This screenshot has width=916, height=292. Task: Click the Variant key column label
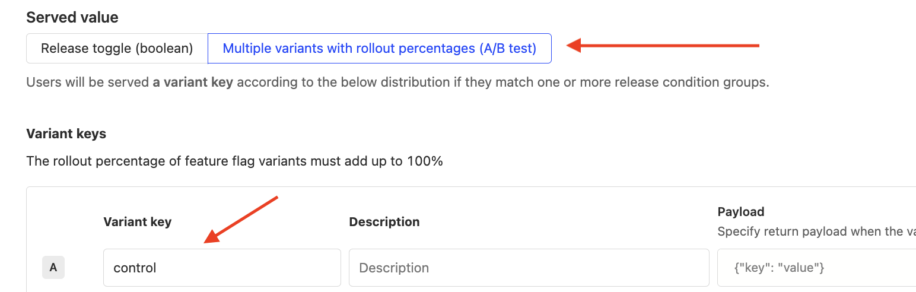coord(137,222)
